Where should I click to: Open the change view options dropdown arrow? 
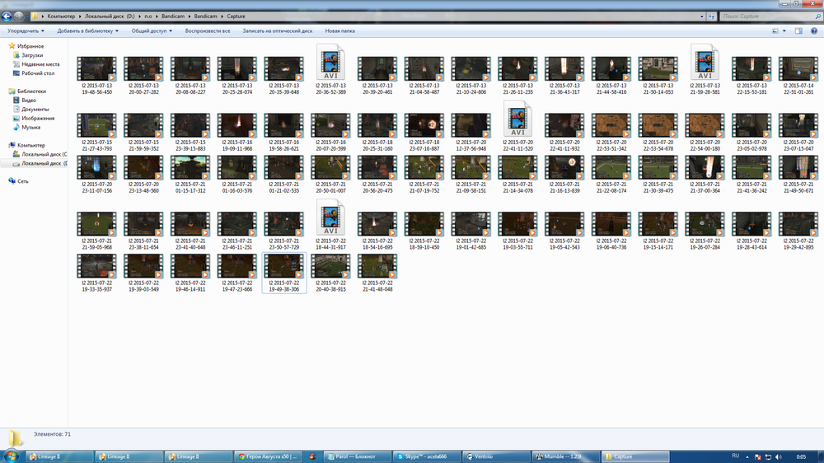click(785, 30)
